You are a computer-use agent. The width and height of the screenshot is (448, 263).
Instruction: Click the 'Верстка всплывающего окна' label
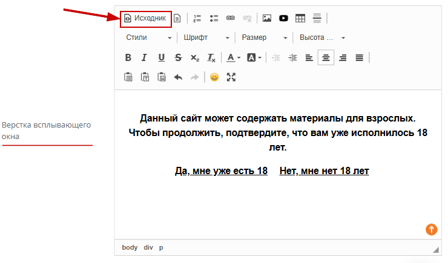click(46, 131)
